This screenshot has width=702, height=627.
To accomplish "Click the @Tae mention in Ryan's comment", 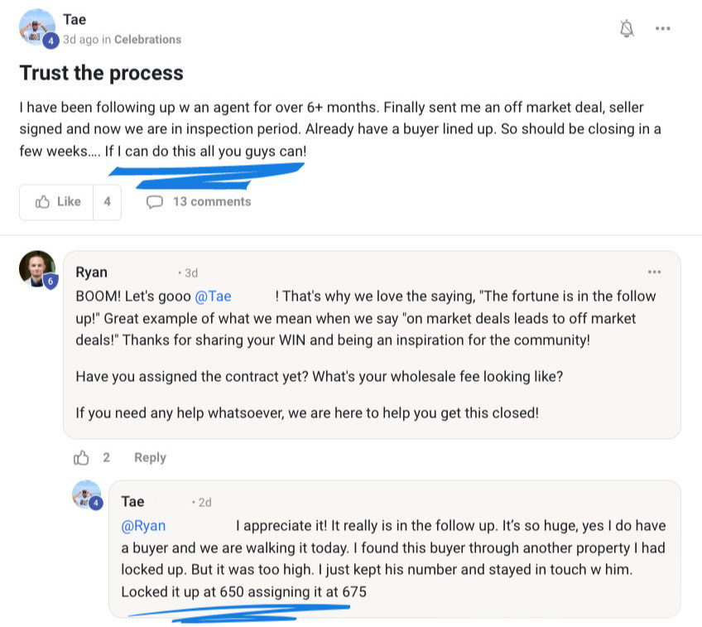I will (x=213, y=296).
